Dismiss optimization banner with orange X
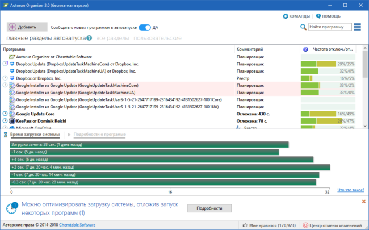This screenshot has width=369, height=230. point(363,202)
